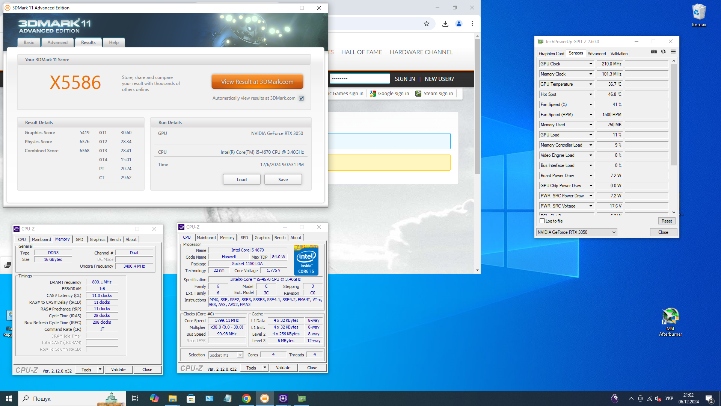
Task: Click Tools button in CPU-Z processor window
Action: (251, 368)
